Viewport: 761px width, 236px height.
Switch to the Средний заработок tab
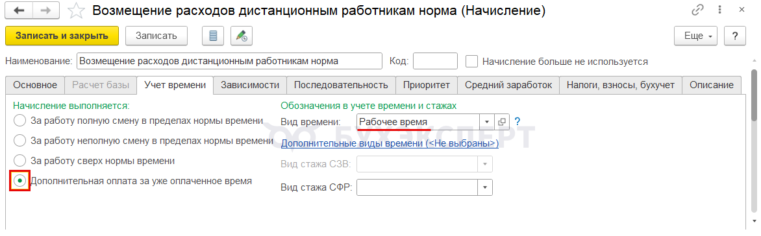(x=508, y=86)
